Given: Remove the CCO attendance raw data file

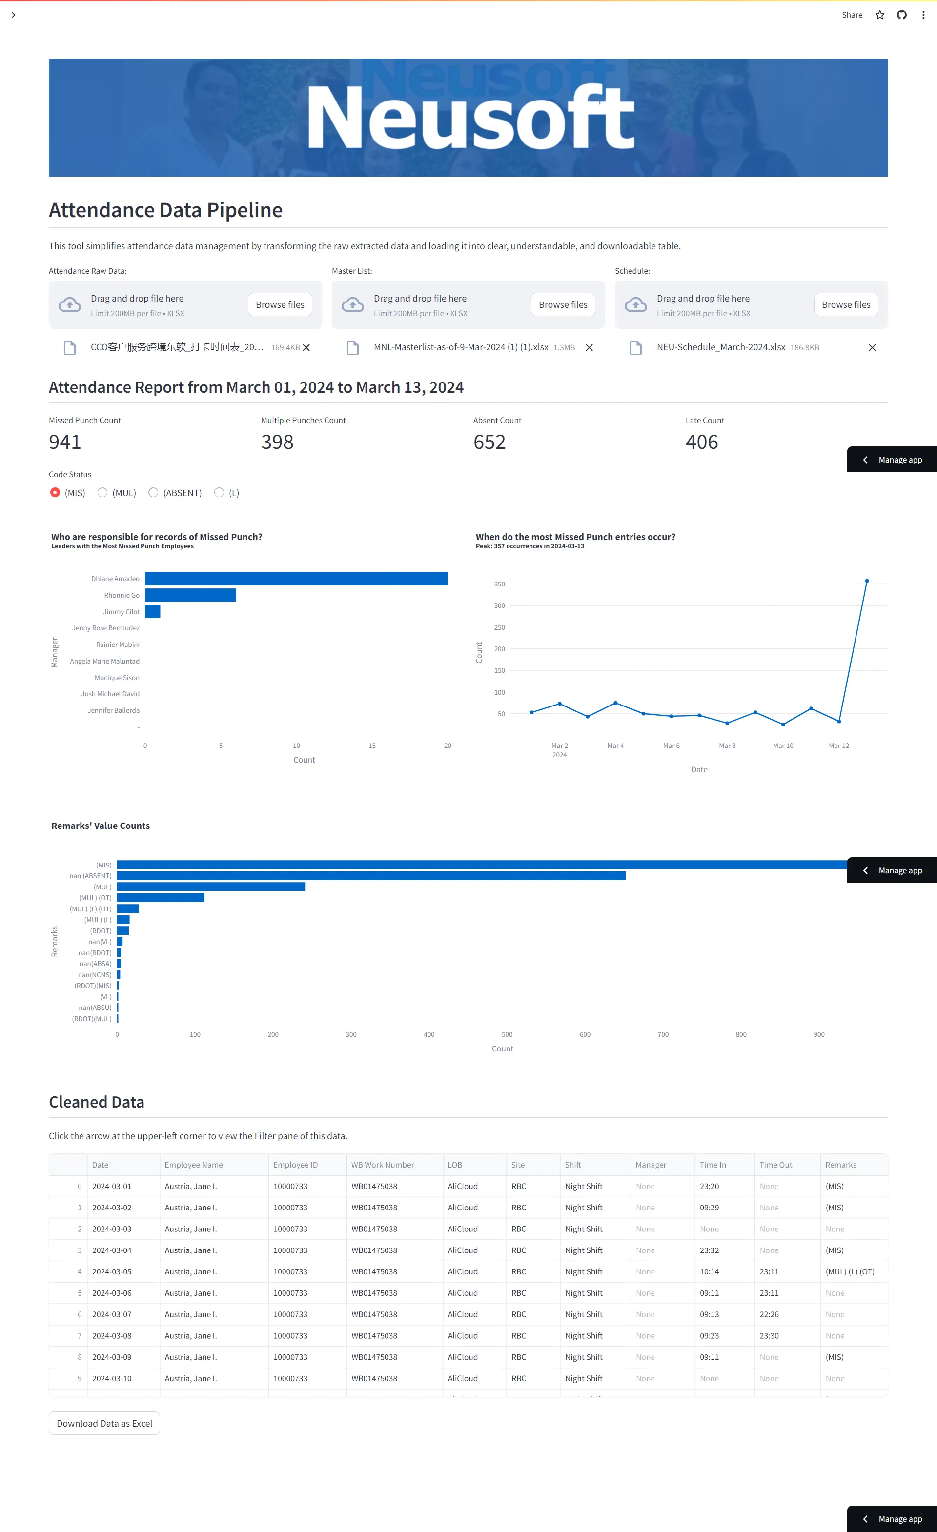Looking at the screenshot, I should (x=306, y=347).
